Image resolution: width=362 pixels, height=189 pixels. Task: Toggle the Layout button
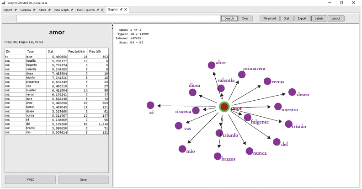[x=336, y=19]
